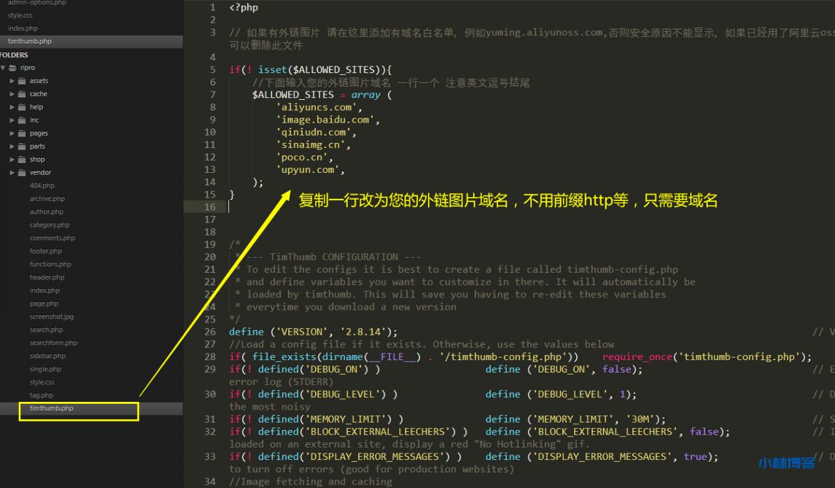Select the highlighted timthumb.php in the folder tree
Image resolution: width=835 pixels, height=488 pixels.
click(52, 408)
